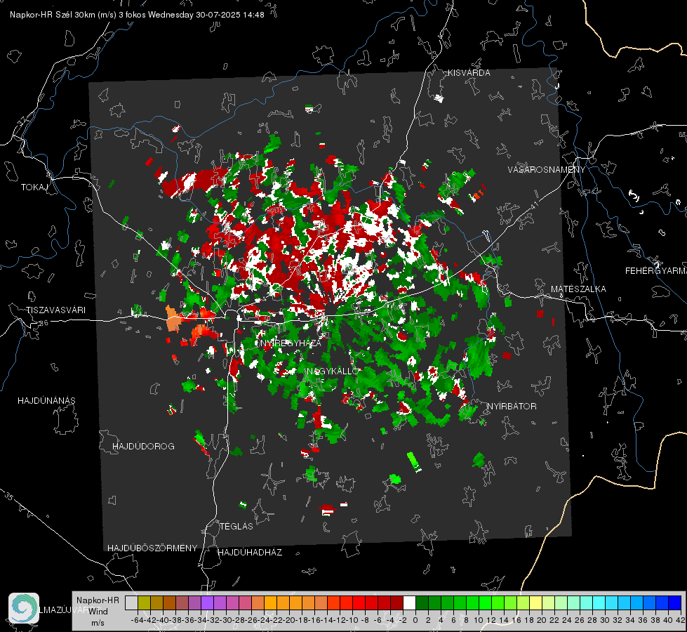
Task: Select the violet swatch between -34 and -32
Action: point(207,603)
